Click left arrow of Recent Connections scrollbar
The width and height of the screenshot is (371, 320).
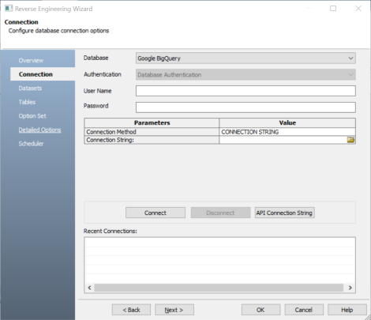[89, 288]
